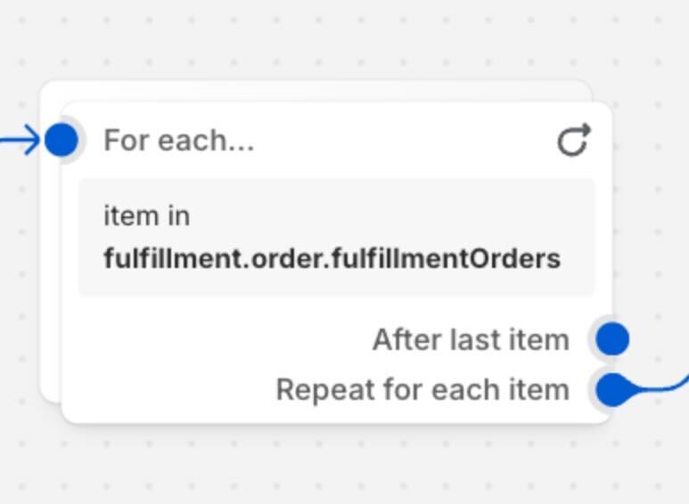Click the For each... step title

[x=179, y=141]
